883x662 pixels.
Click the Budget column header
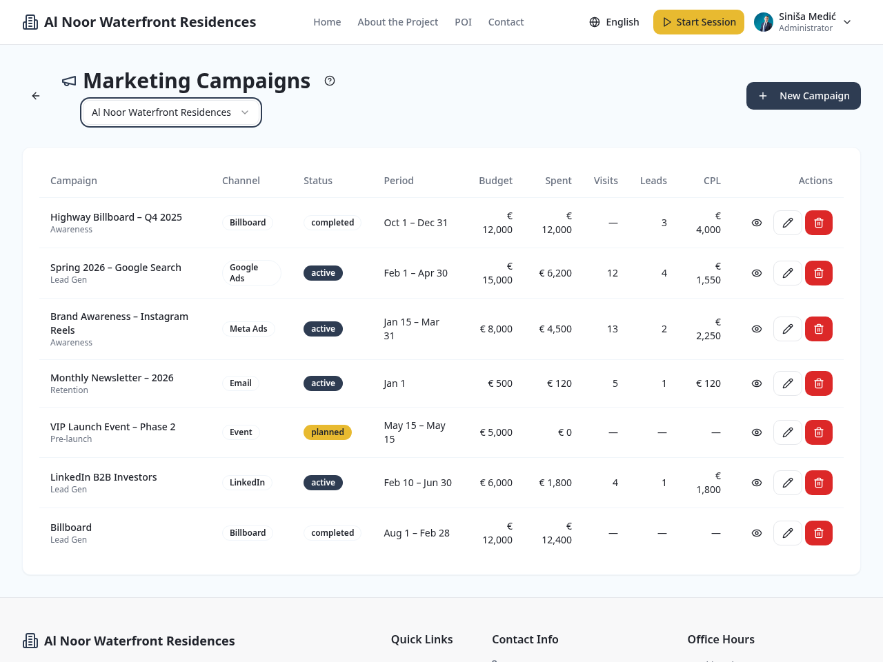point(496,181)
